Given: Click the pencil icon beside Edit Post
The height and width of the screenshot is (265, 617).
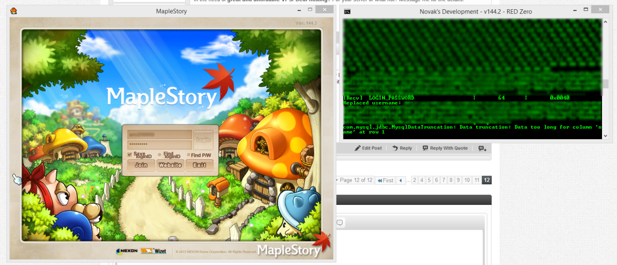Looking at the screenshot, I should (x=358, y=148).
